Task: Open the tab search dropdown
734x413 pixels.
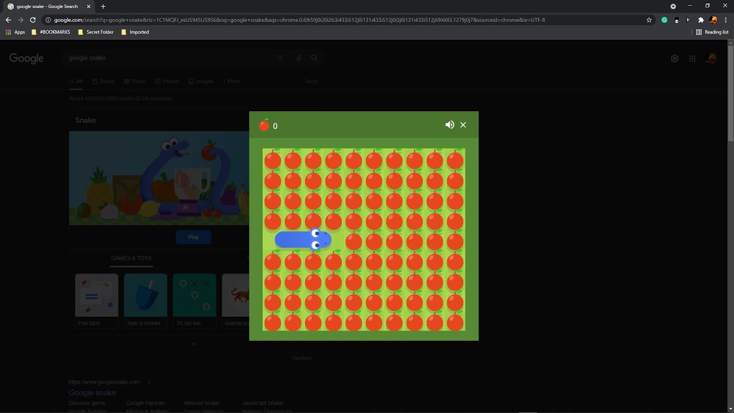Action: point(673,6)
